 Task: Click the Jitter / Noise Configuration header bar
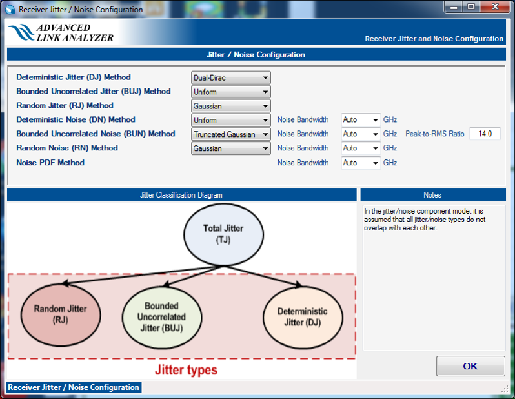click(256, 55)
